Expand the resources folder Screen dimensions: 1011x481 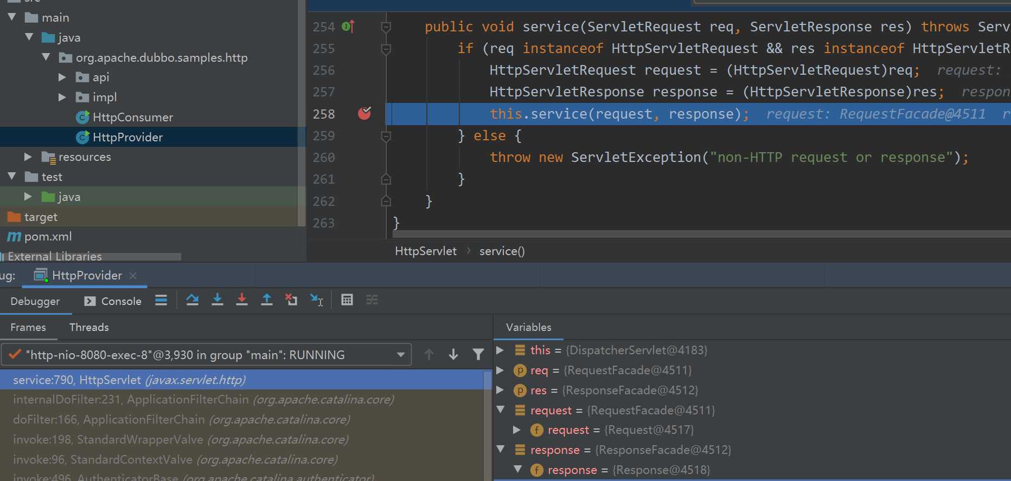click(x=28, y=157)
